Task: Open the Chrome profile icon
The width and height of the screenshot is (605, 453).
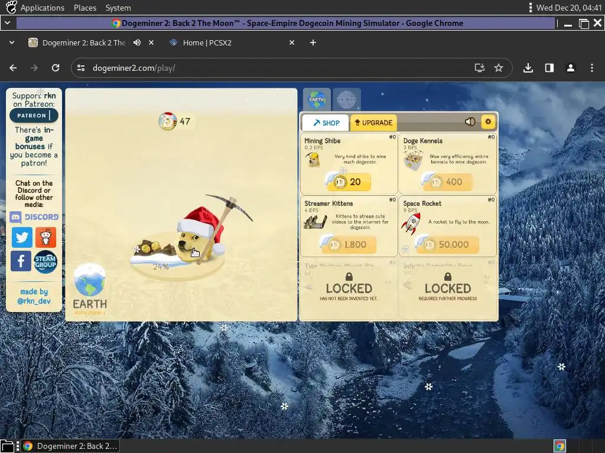Action: point(571,68)
